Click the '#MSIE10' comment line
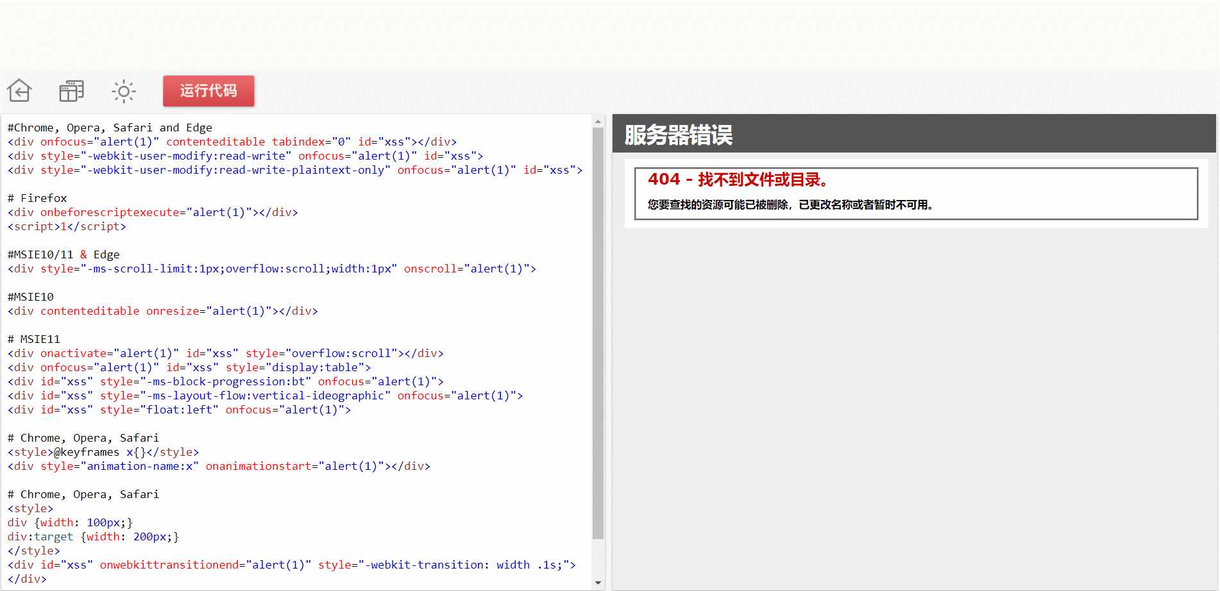Screen dimensions: 1220x591 click(31, 297)
